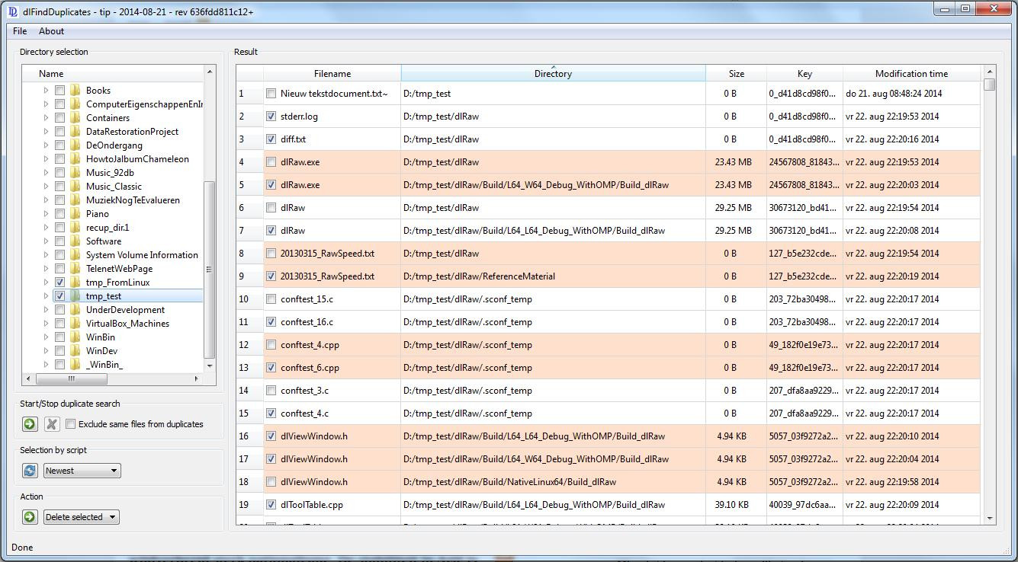
Task: Click the WinDev folder icon
Action: click(x=75, y=351)
